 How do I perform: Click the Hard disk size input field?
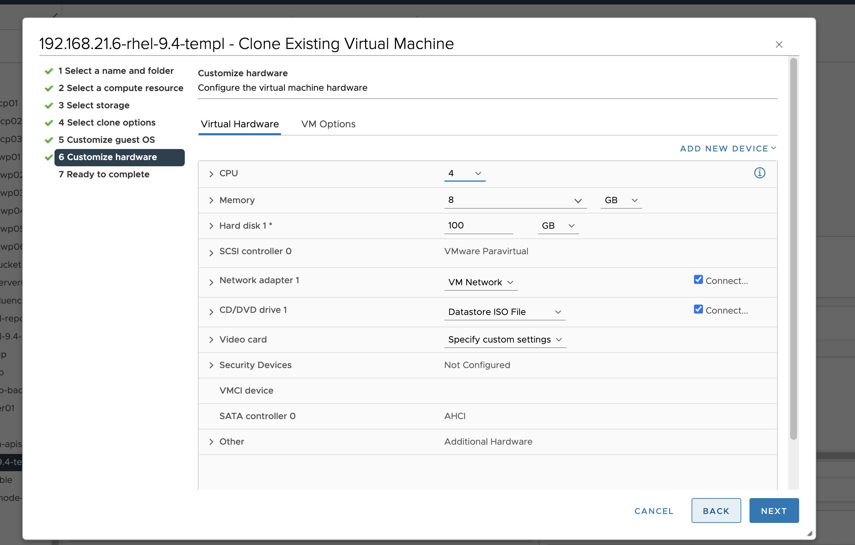click(477, 226)
